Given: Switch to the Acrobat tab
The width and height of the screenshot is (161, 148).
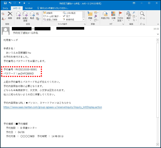Looking at the screenshot, I should click(29, 8).
